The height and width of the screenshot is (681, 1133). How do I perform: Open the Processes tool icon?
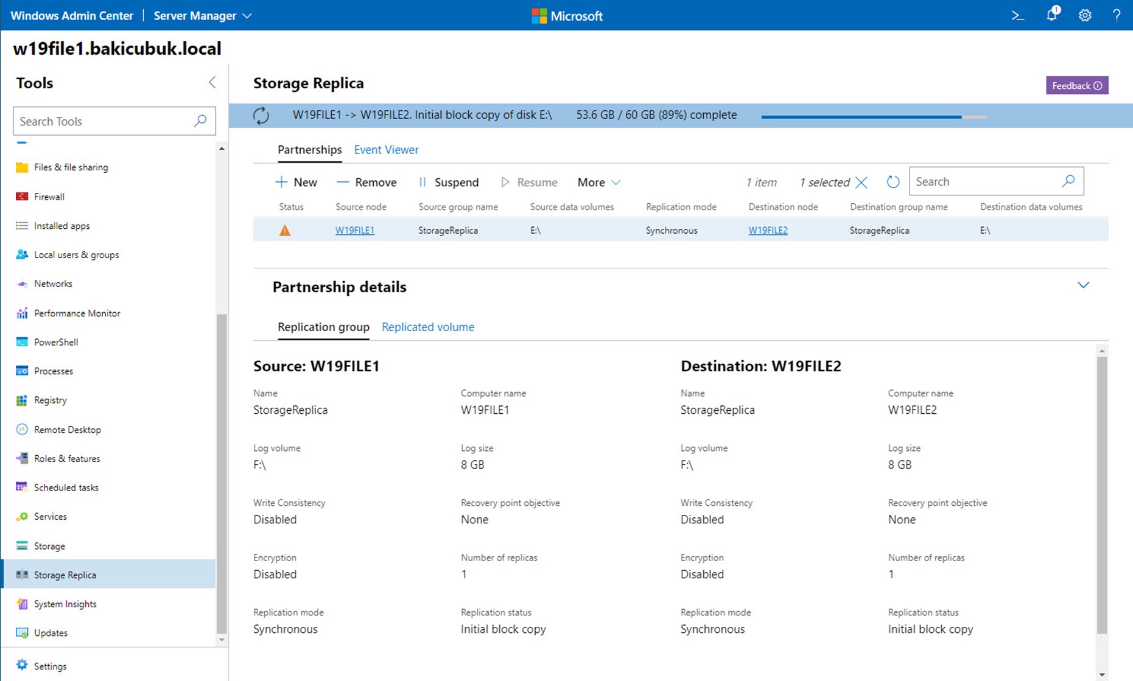(x=22, y=371)
